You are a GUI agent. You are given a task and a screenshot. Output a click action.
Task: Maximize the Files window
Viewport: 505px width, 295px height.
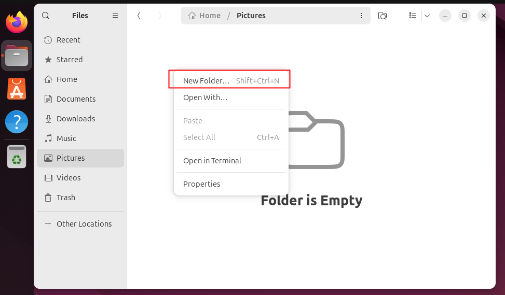[465, 16]
